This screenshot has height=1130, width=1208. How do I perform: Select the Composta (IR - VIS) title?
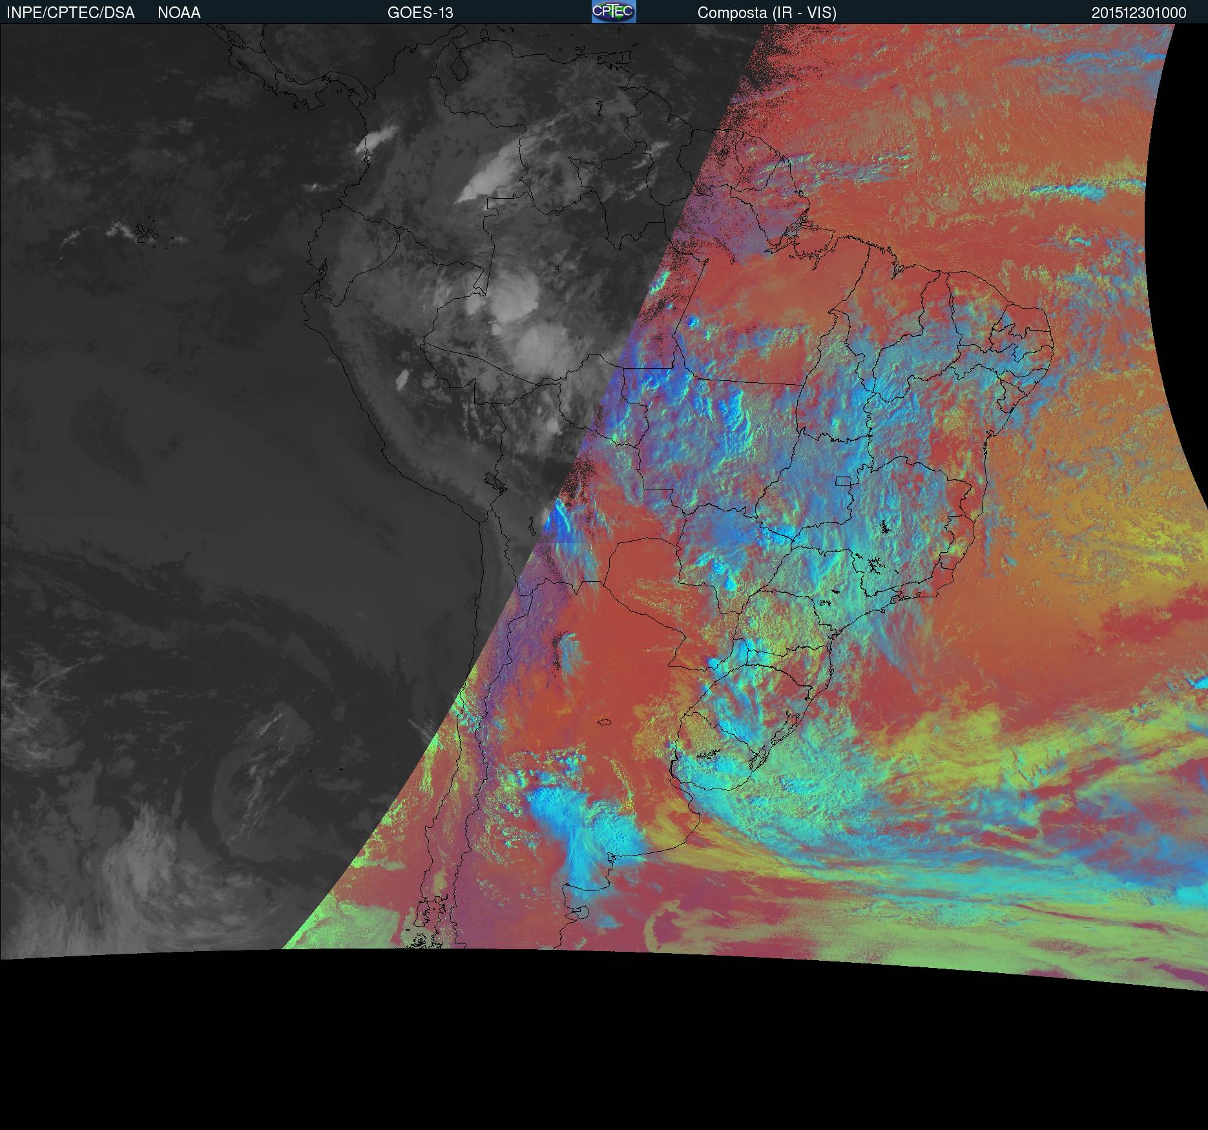pyautogui.click(x=766, y=13)
